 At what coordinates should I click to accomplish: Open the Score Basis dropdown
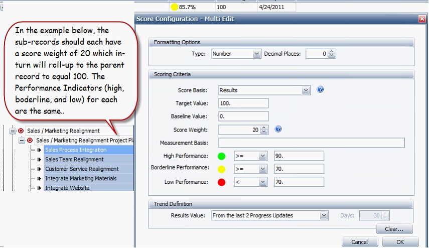[306, 90]
